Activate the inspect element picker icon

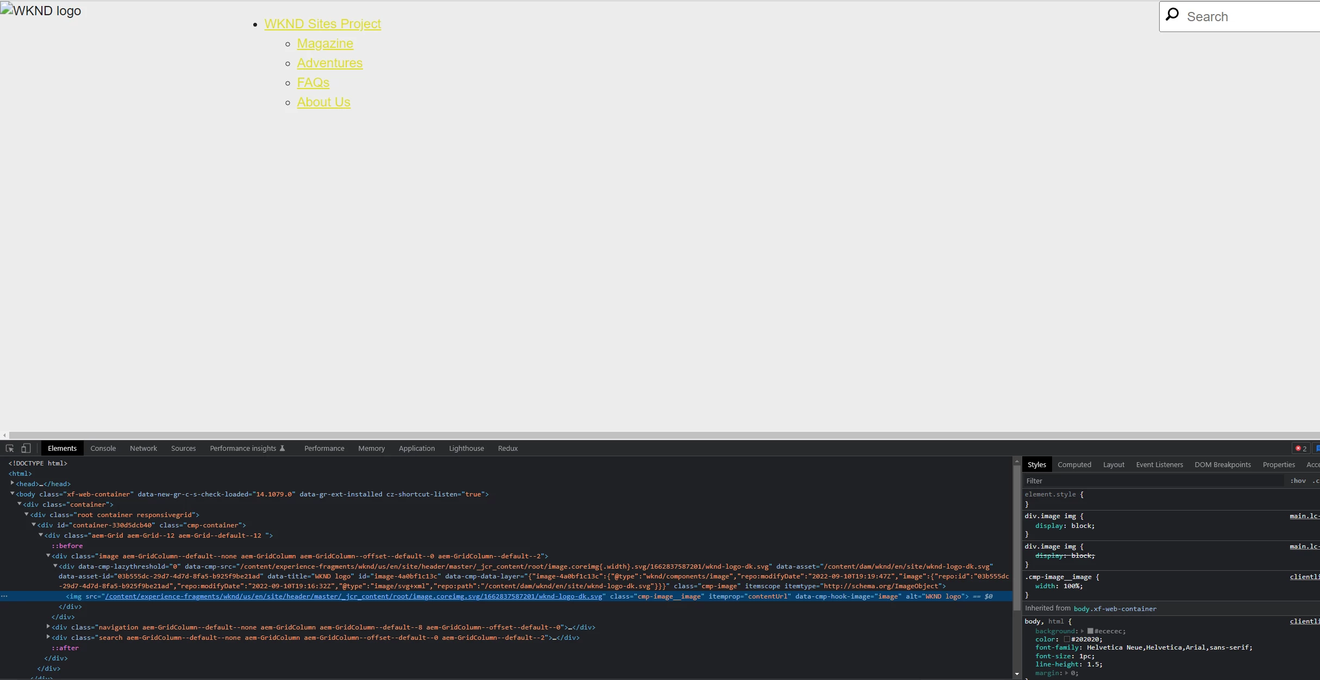click(10, 448)
